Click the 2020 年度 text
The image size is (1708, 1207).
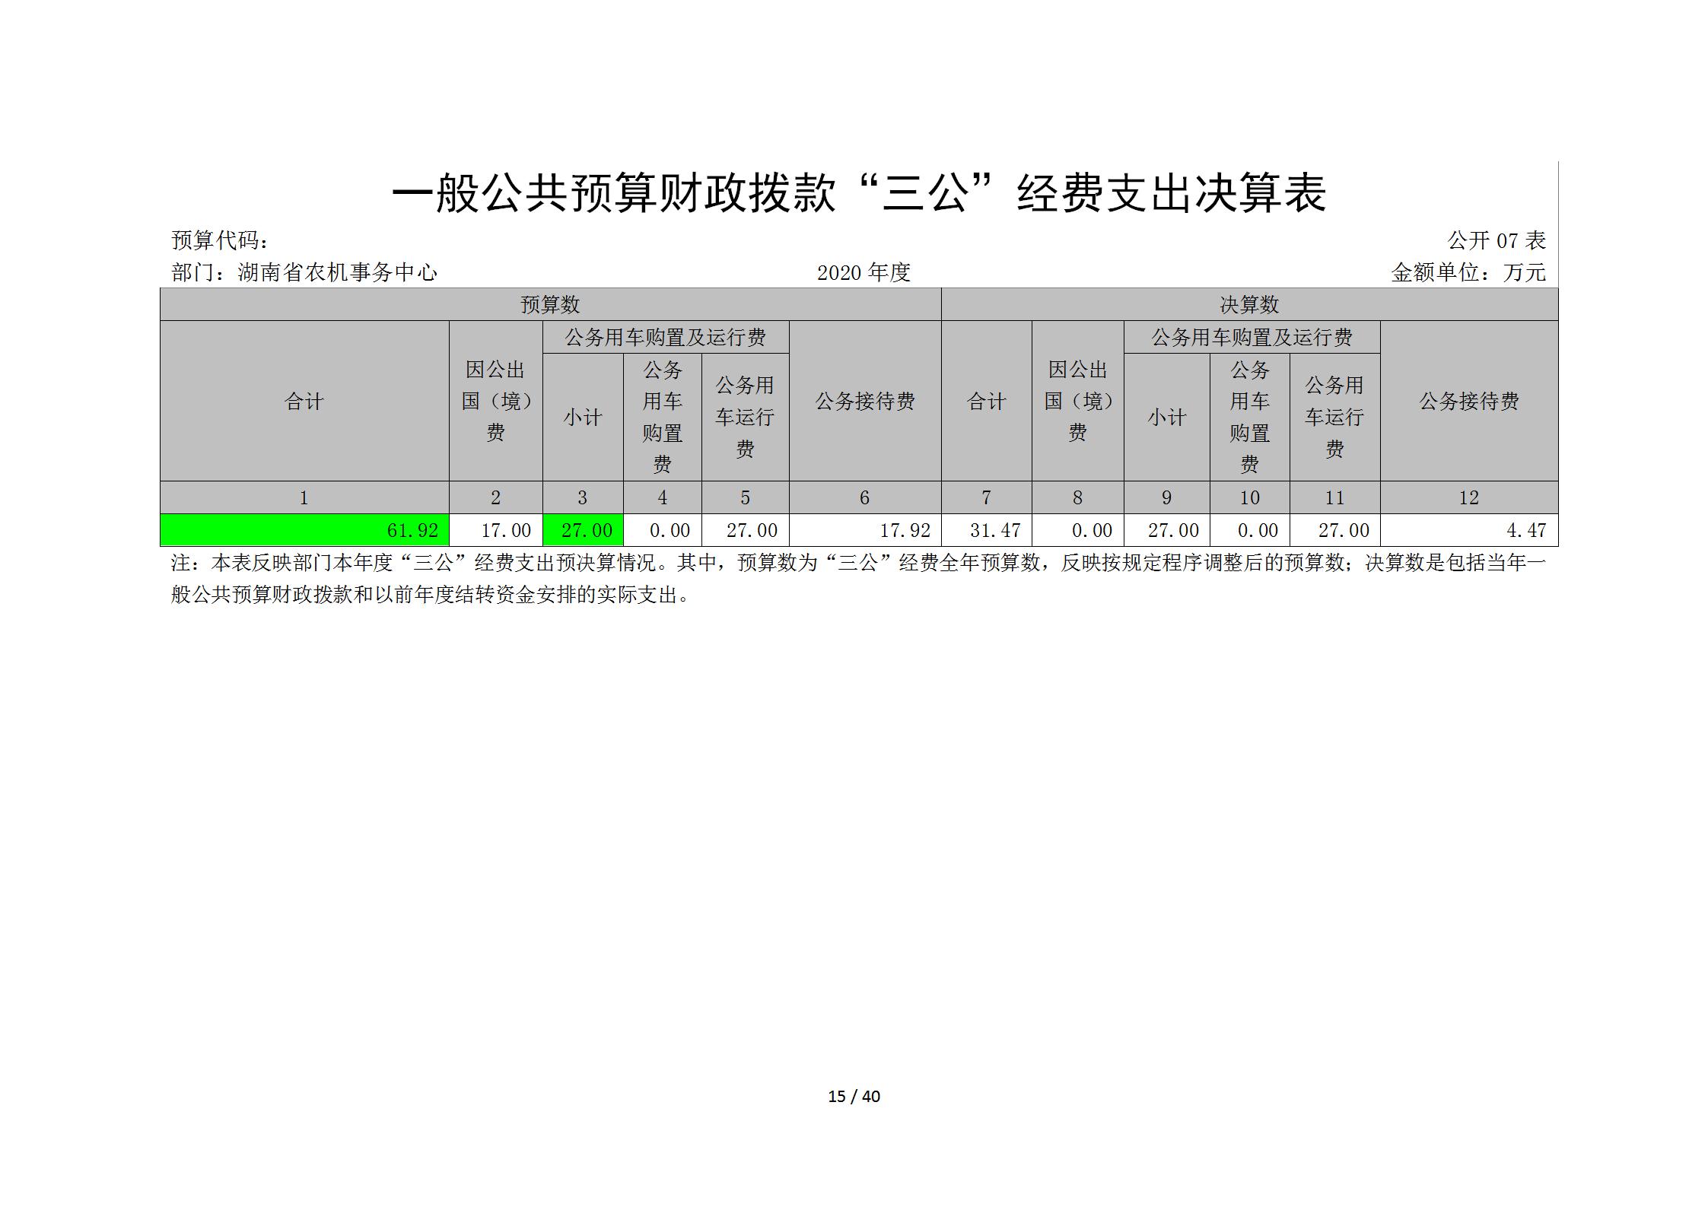pos(864,272)
